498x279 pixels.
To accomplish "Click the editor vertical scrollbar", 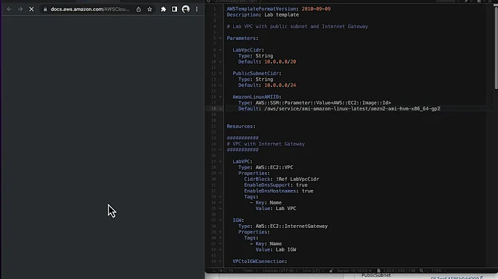I will [x=496, y=48].
